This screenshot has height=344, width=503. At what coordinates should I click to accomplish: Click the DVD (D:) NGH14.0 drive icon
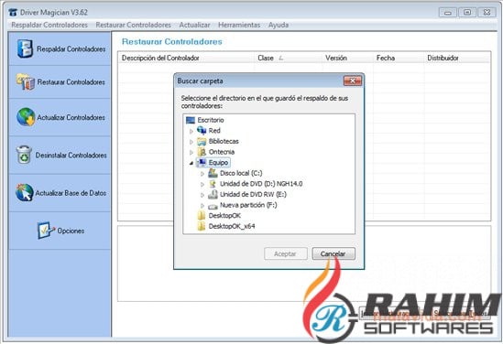click(213, 184)
